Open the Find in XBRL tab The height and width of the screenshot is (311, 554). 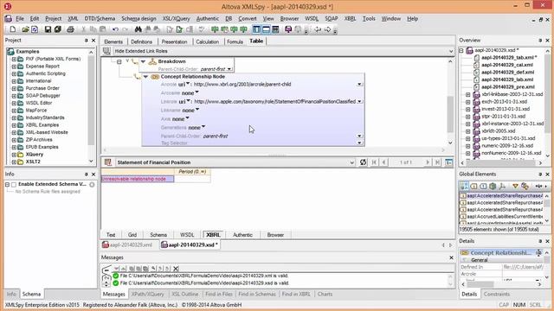pyautogui.click(x=296, y=294)
